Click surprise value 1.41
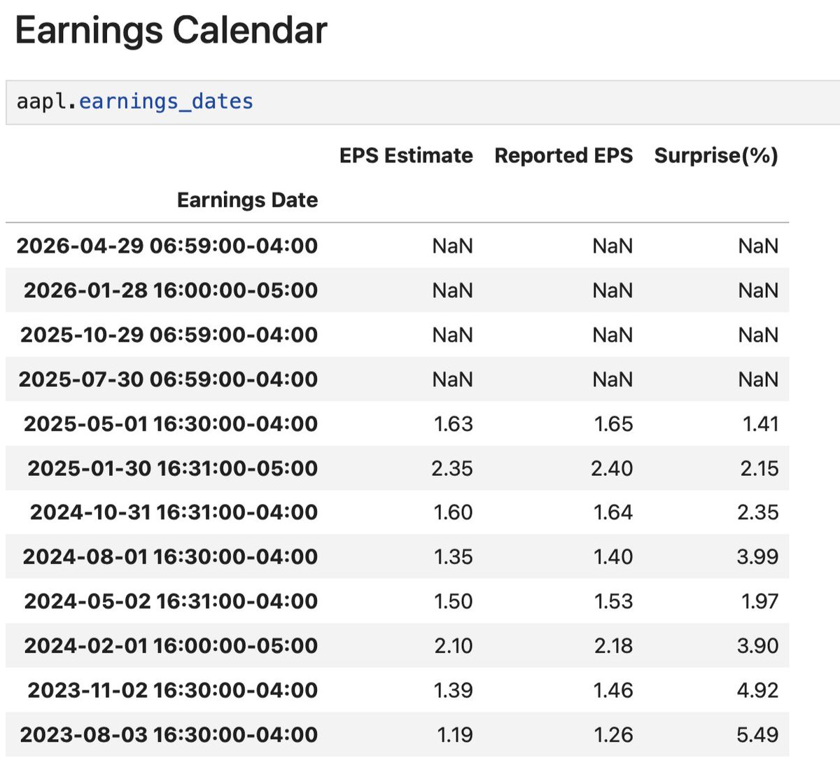This screenshot has width=840, height=779. point(760,423)
